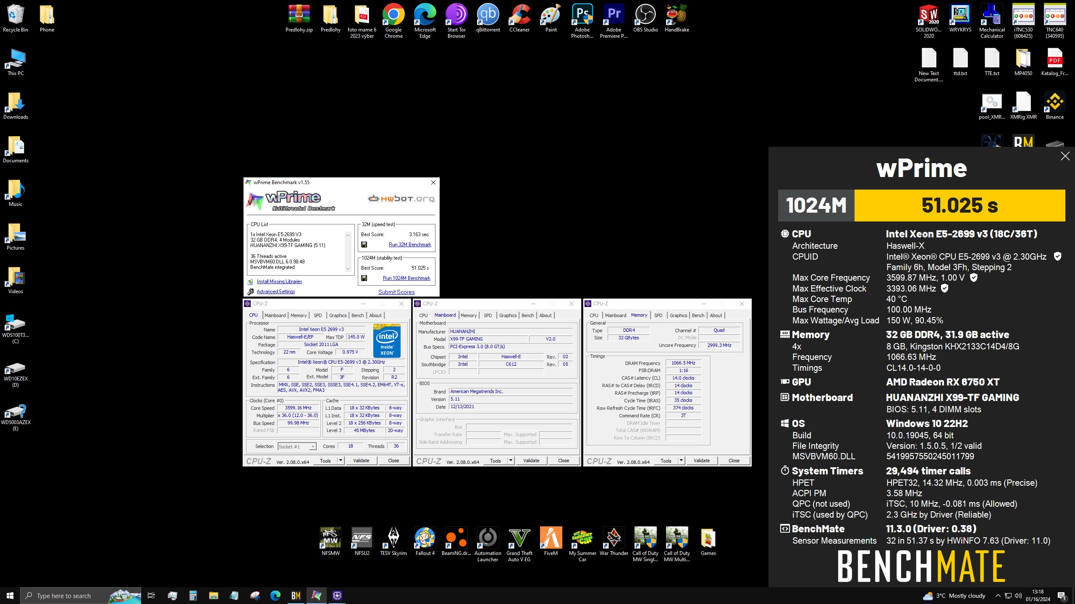Run 32M Benchmark in wPrime

pos(410,245)
